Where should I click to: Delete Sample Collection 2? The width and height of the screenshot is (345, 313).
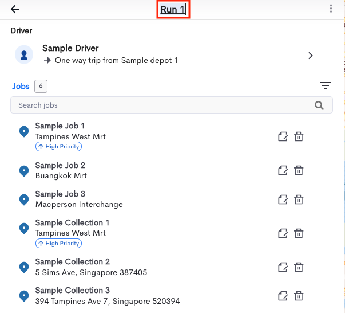coord(299,267)
